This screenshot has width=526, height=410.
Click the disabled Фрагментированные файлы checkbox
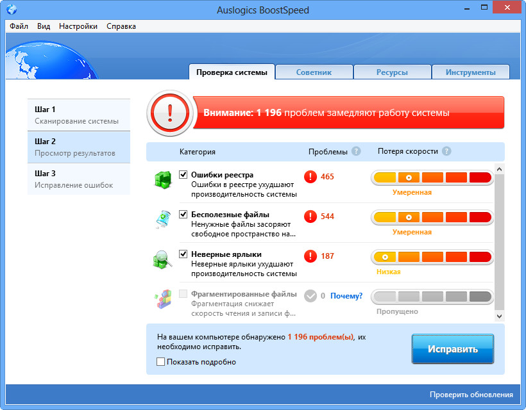183,294
